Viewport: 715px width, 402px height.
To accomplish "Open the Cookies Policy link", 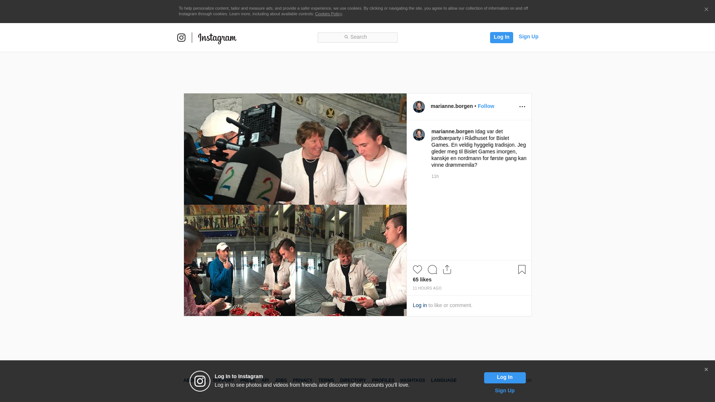I will pos(328,14).
